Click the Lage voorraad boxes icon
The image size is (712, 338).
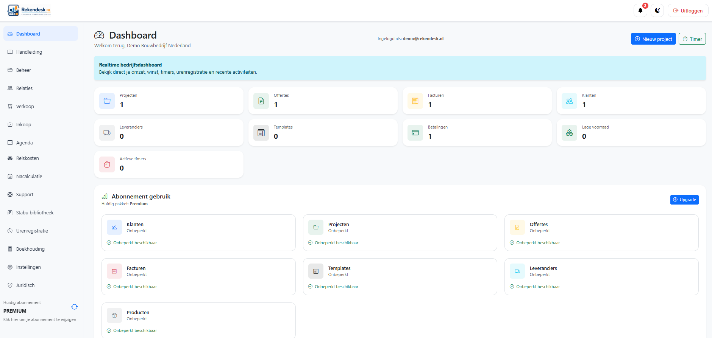[x=569, y=133]
